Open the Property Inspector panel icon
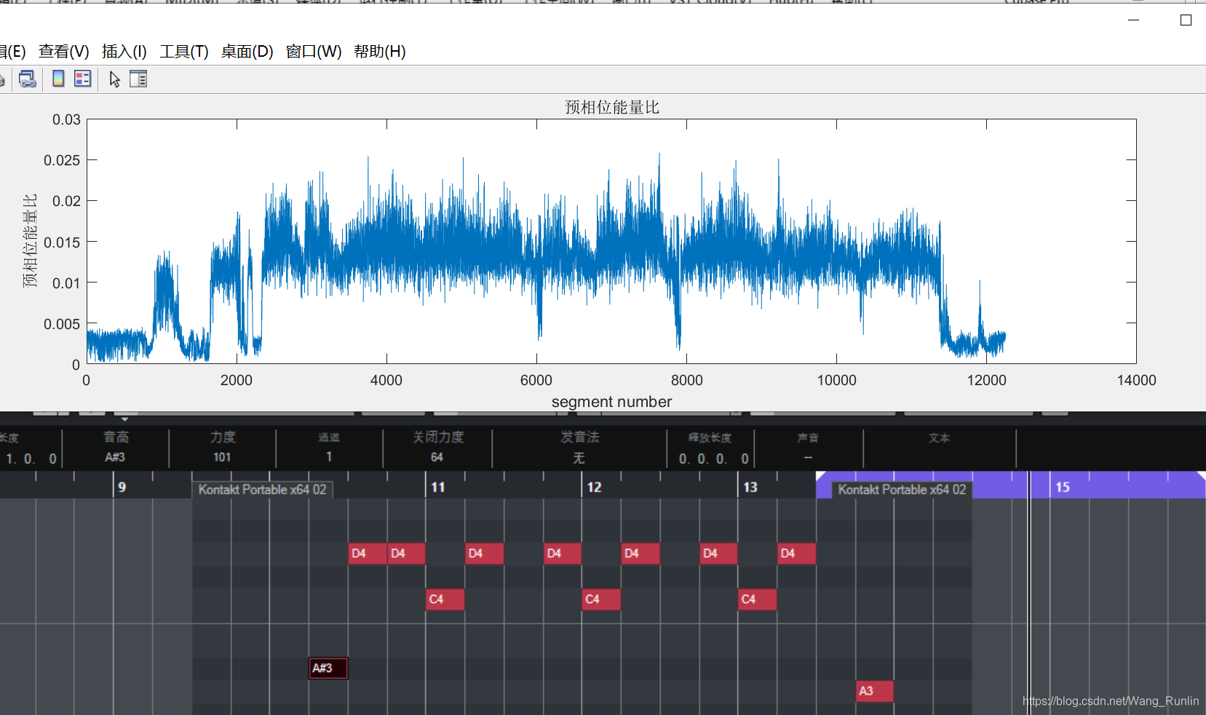 [138, 79]
